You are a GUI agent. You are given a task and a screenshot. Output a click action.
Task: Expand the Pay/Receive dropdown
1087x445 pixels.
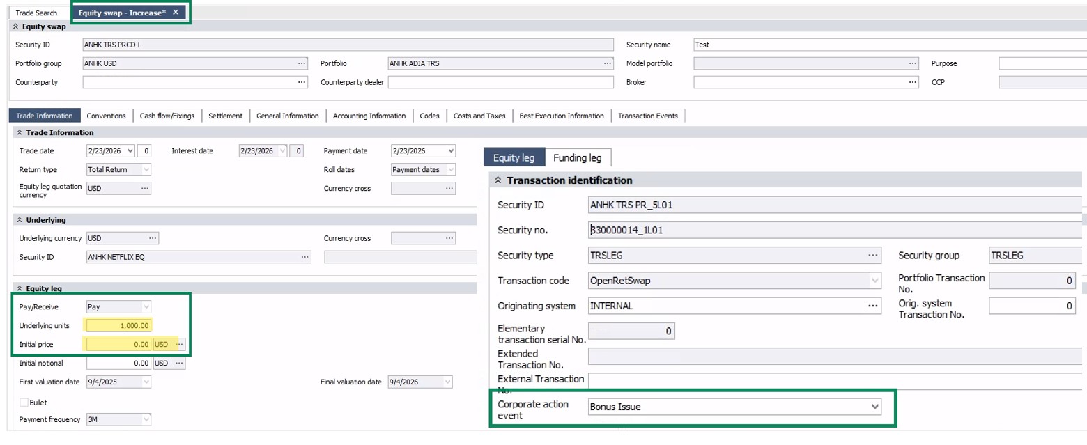tap(146, 306)
